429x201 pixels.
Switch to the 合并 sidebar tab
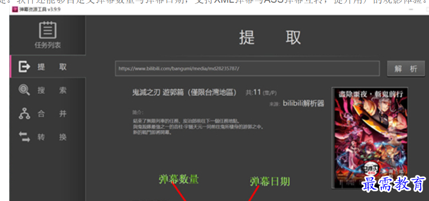click(52, 114)
